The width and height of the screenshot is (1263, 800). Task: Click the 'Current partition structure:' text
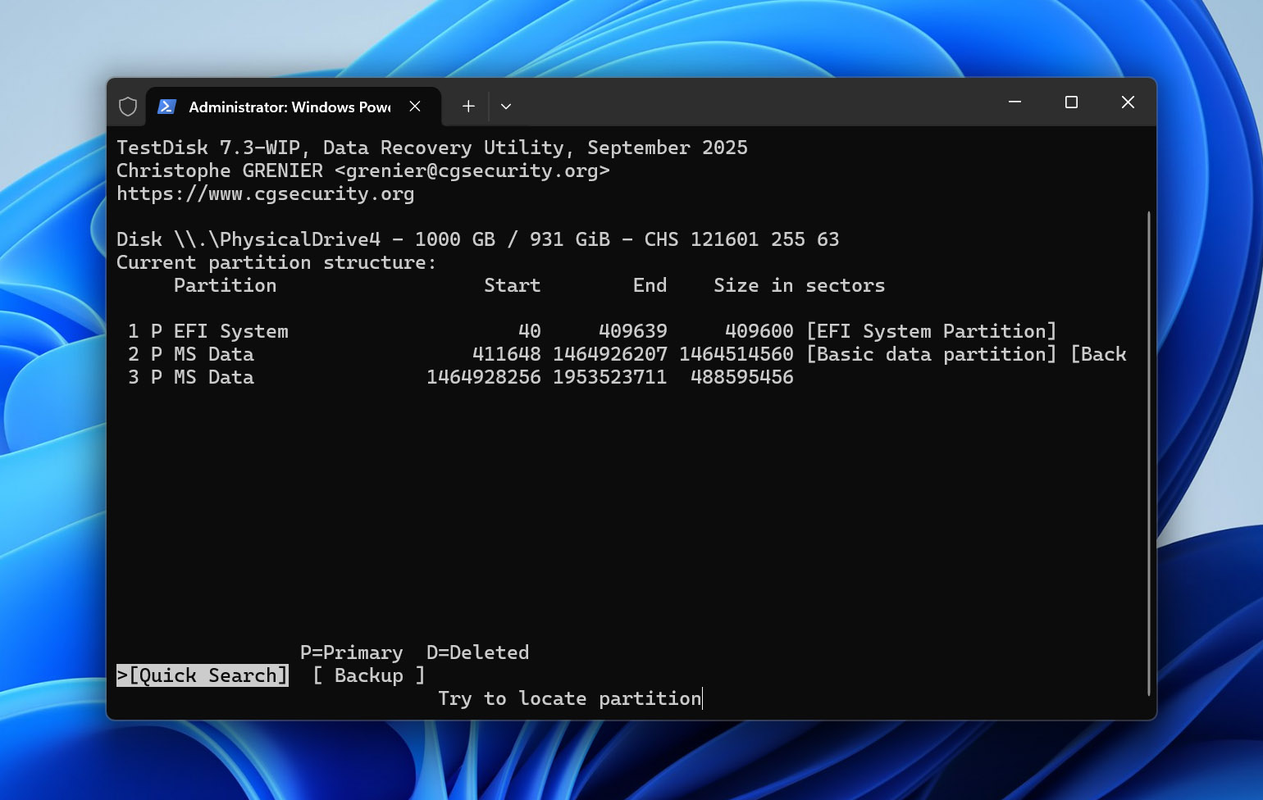click(276, 262)
